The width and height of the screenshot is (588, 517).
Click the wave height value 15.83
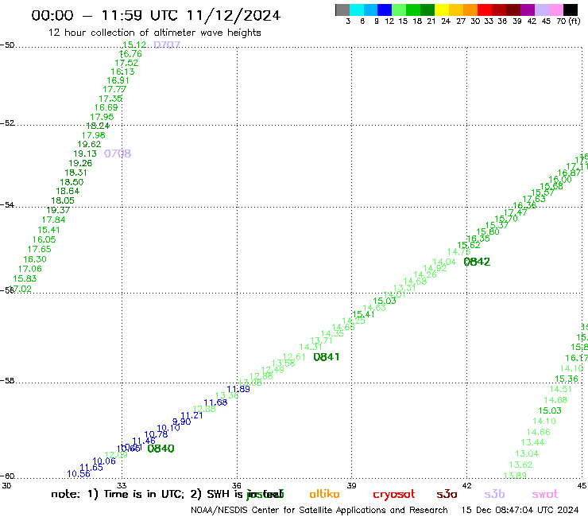tap(25, 278)
